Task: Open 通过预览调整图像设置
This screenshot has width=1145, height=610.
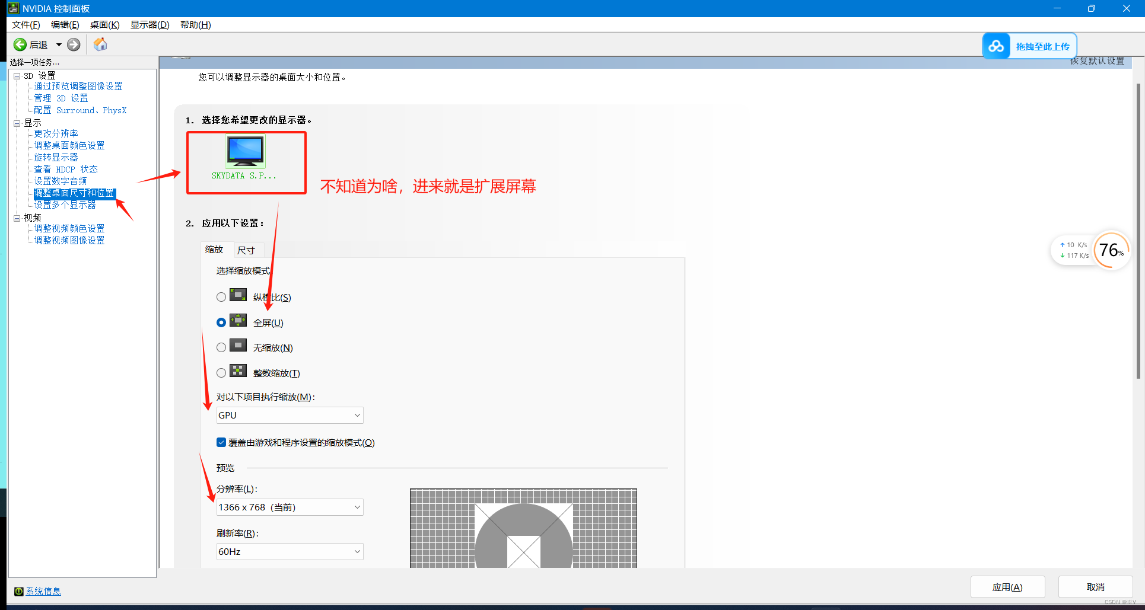Action: pyautogui.click(x=78, y=87)
